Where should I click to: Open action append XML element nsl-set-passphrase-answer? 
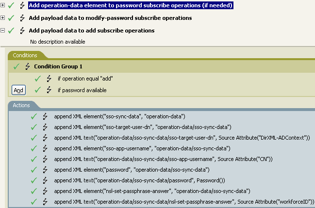152,191
